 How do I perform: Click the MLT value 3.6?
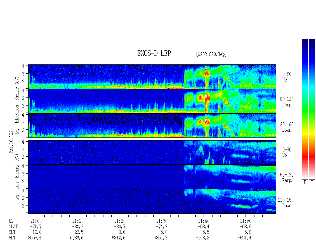click(x=122, y=232)
